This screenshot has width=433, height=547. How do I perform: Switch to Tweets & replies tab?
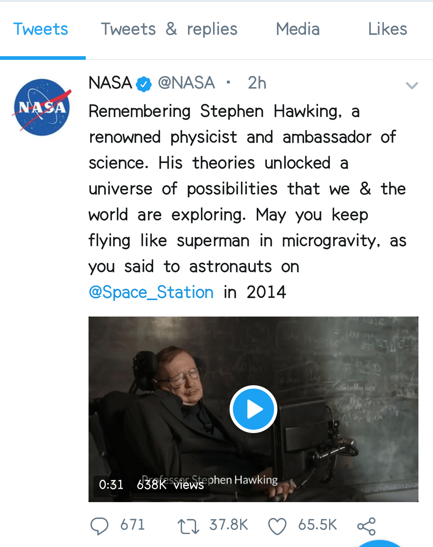[169, 29]
